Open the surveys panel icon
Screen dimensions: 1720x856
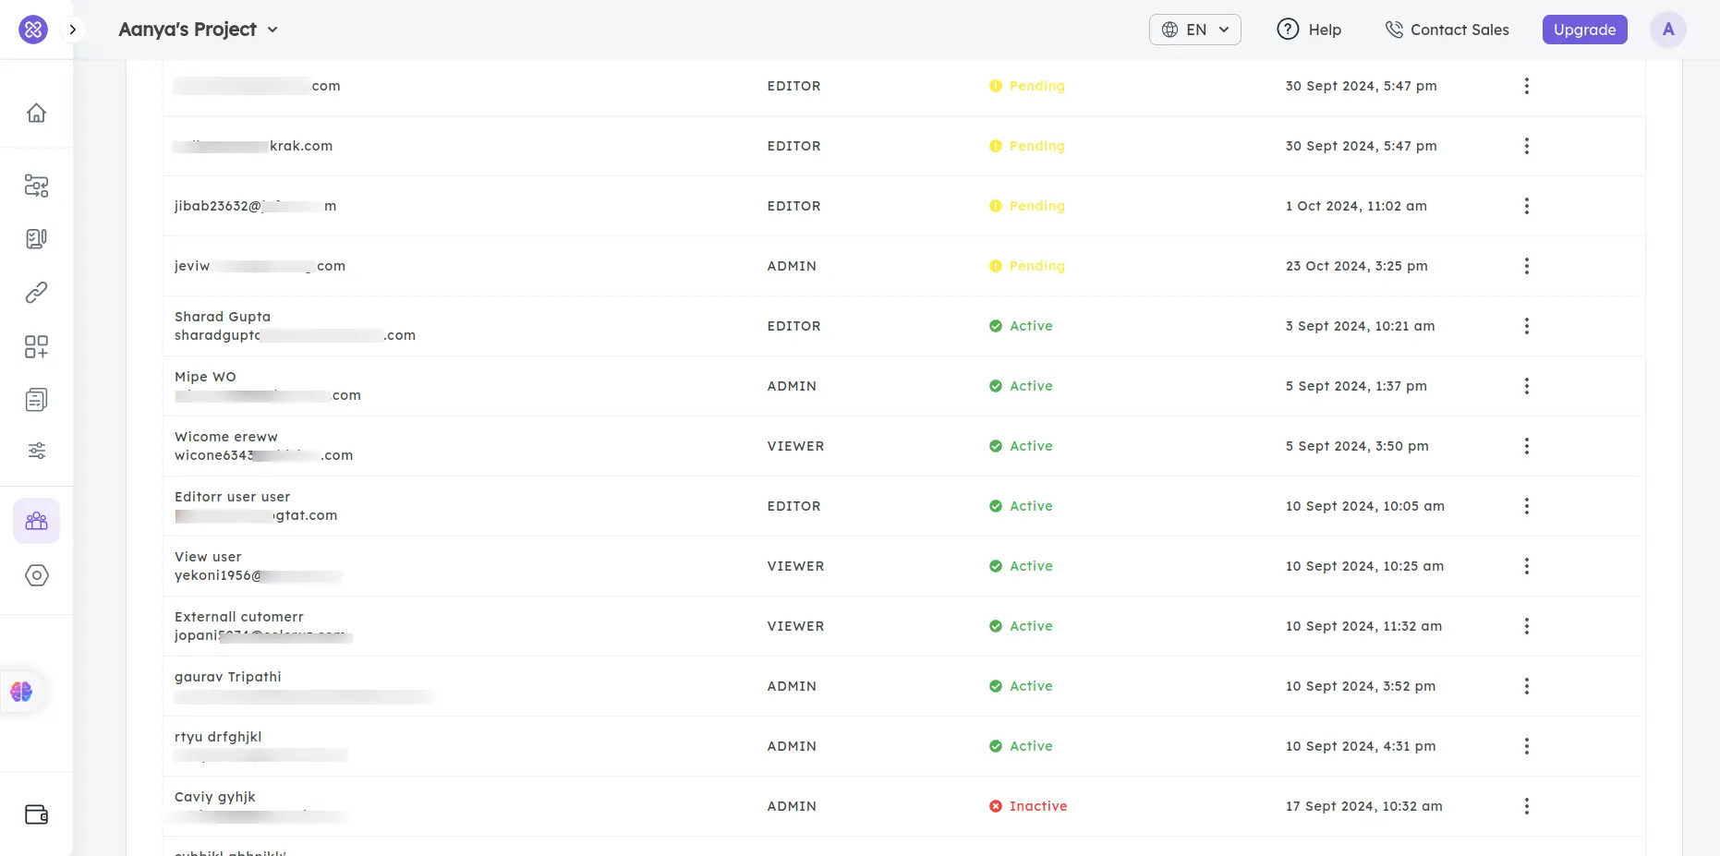pos(36,238)
